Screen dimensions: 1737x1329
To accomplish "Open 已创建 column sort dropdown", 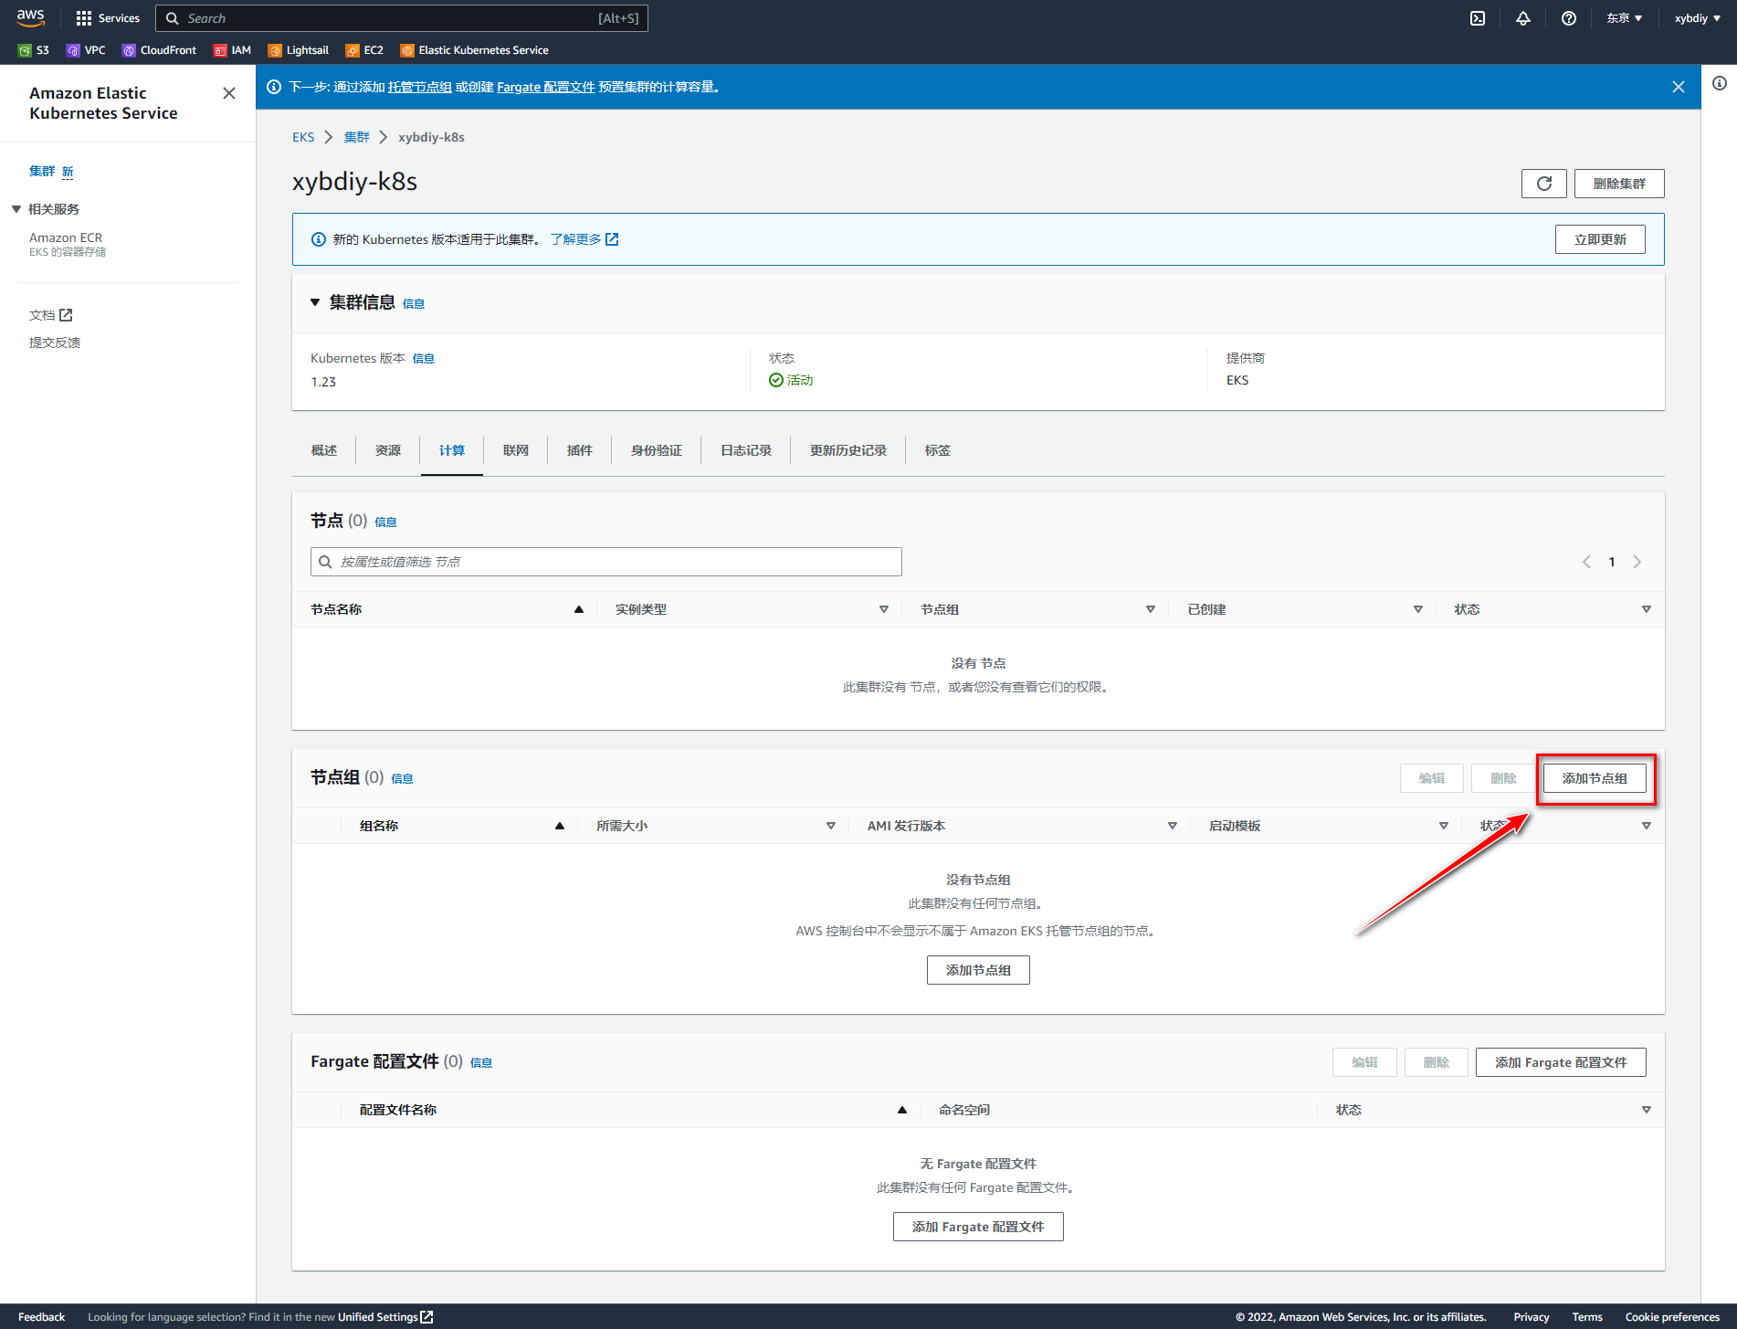I will 1418,609.
